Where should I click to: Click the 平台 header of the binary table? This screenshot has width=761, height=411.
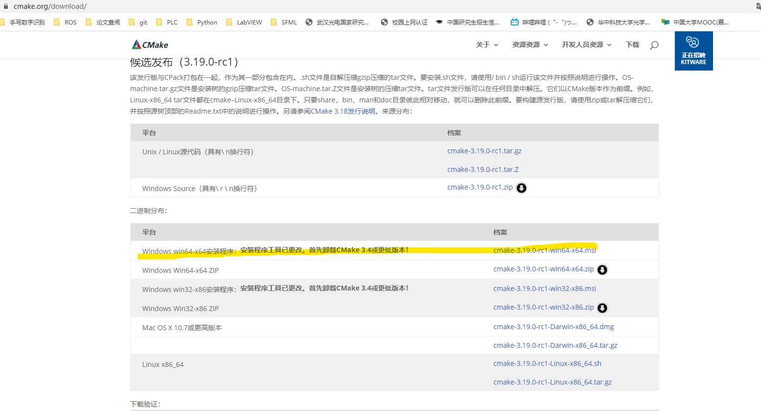pyautogui.click(x=149, y=232)
